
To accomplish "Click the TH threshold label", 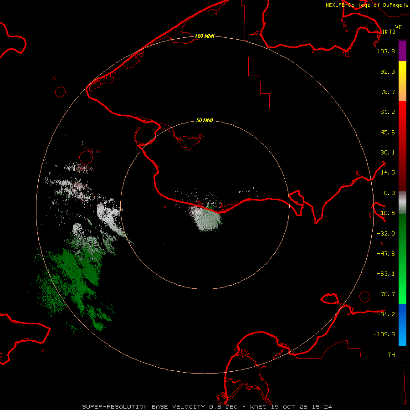I will (x=391, y=354).
